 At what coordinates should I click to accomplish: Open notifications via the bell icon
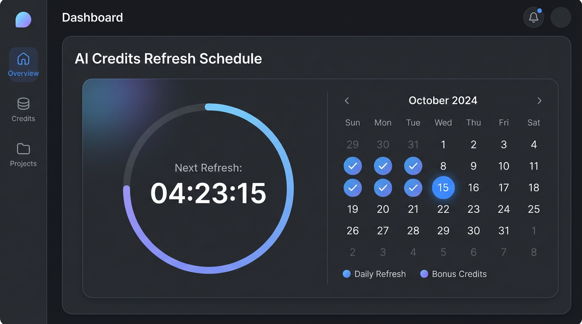point(533,17)
